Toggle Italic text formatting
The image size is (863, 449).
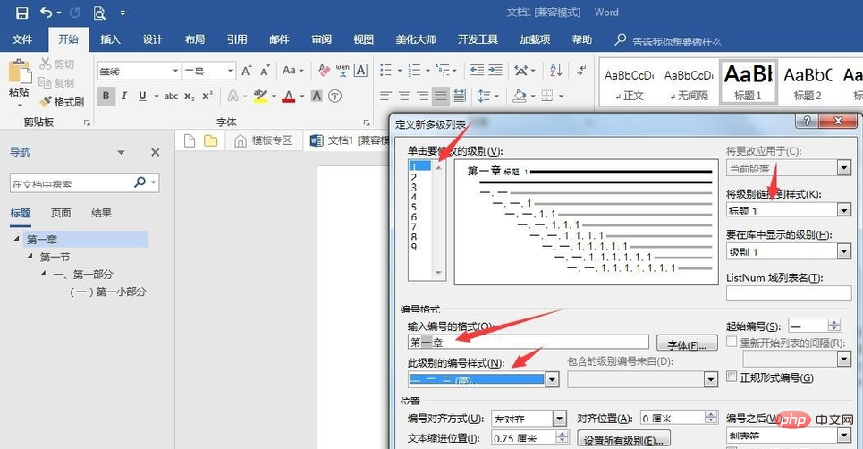124,96
